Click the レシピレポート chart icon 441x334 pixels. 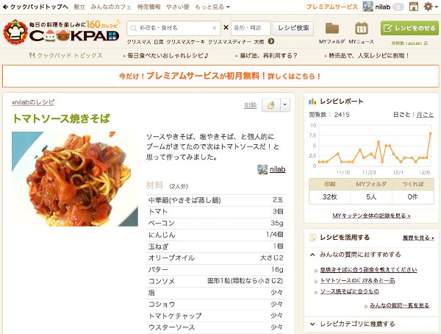coord(312,102)
